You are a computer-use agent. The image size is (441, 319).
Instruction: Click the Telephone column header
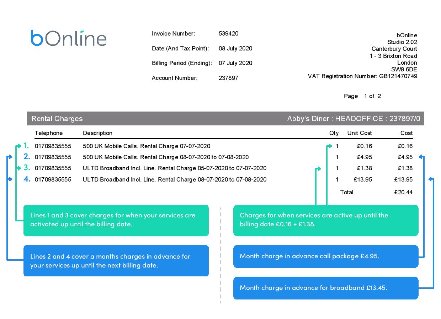49,133
